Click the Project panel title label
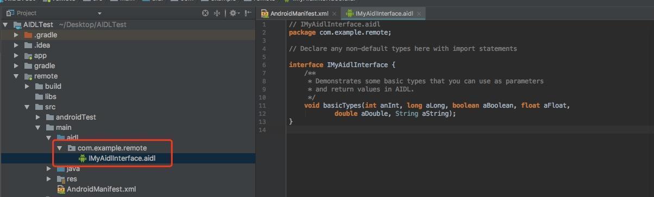The height and width of the screenshot is (197, 654). pyautogui.click(x=27, y=13)
